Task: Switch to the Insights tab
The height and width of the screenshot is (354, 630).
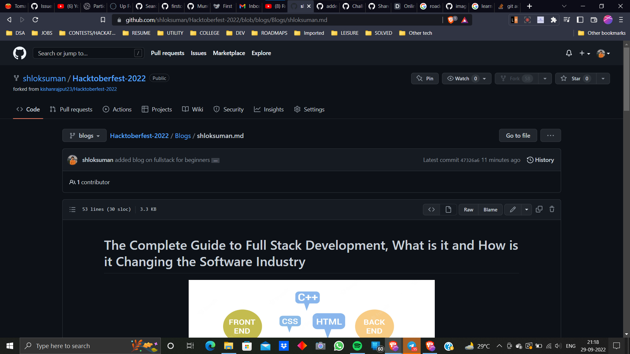Action: point(269,109)
